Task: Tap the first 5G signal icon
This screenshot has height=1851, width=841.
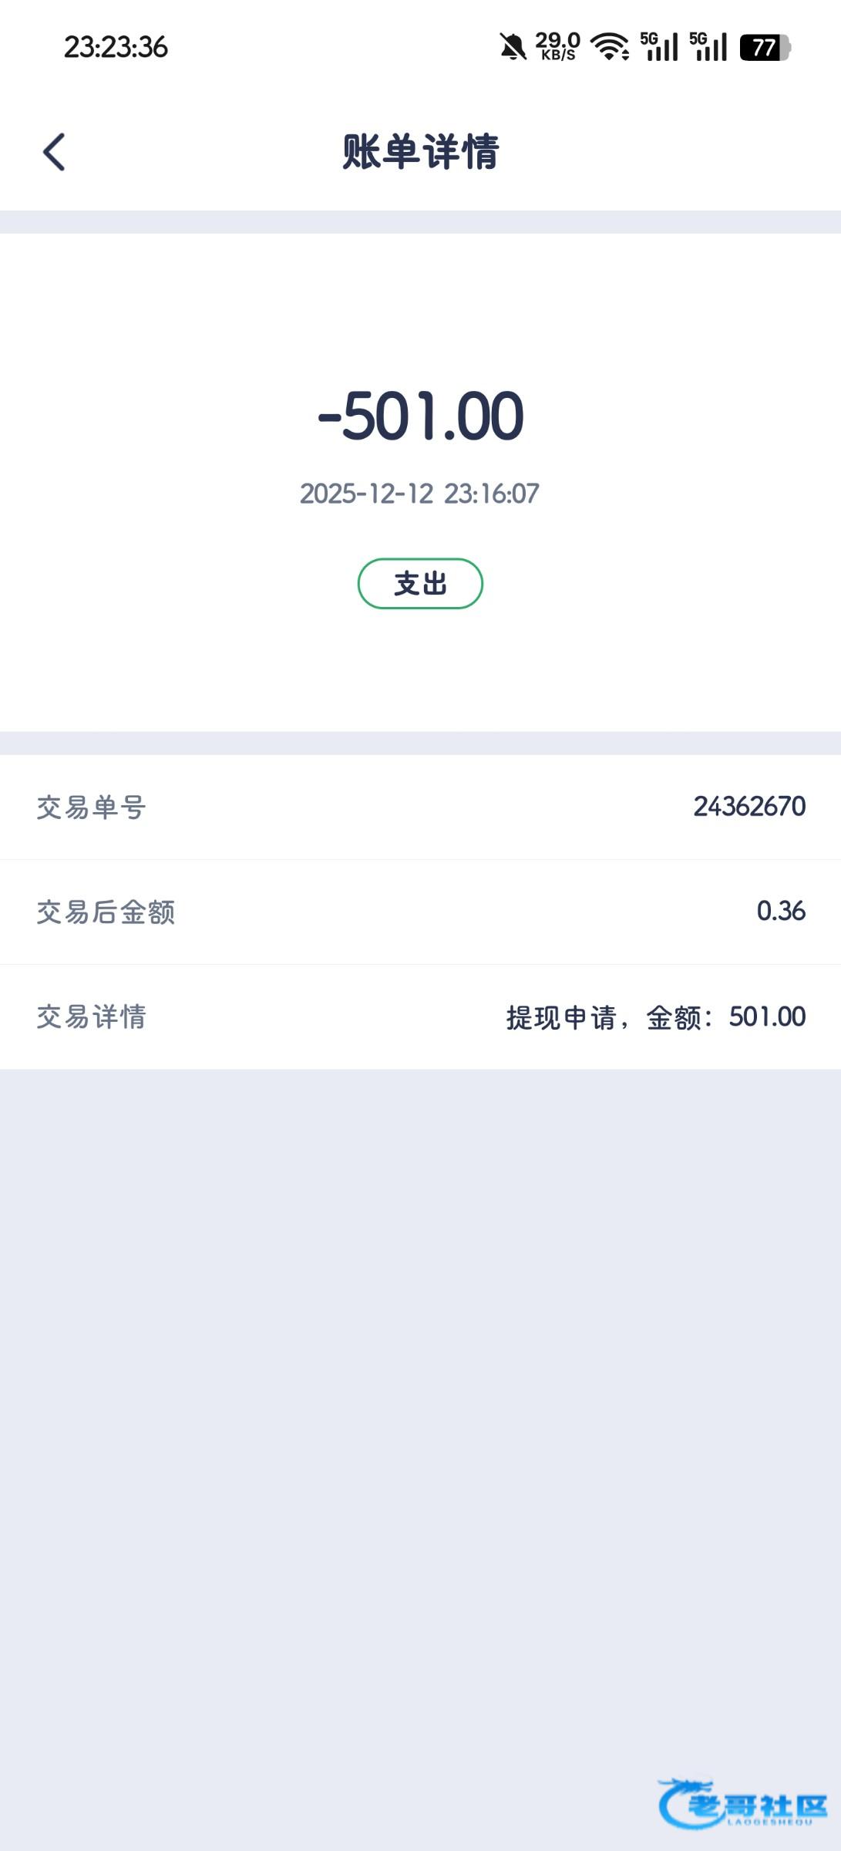Action: (659, 47)
